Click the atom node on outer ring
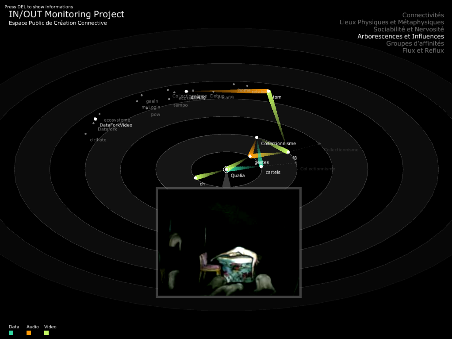The width and height of the screenshot is (452, 339). click(x=268, y=91)
